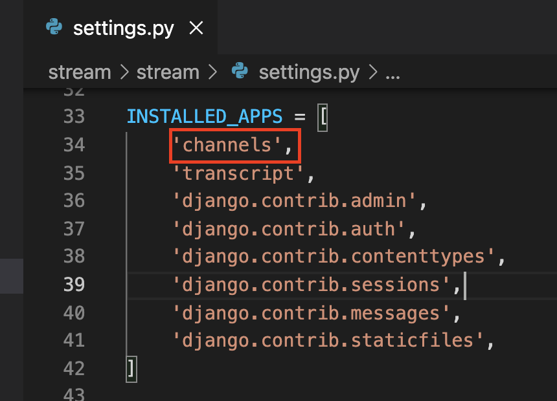557x401 pixels.
Task: Click the Python icon on settings.py tab
Action: [54, 27]
